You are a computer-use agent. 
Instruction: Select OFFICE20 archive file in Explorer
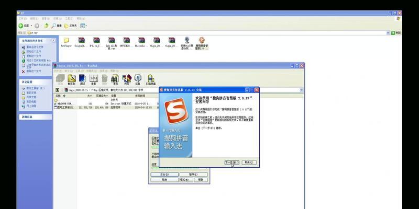pyautogui.click(x=126, y=43)
